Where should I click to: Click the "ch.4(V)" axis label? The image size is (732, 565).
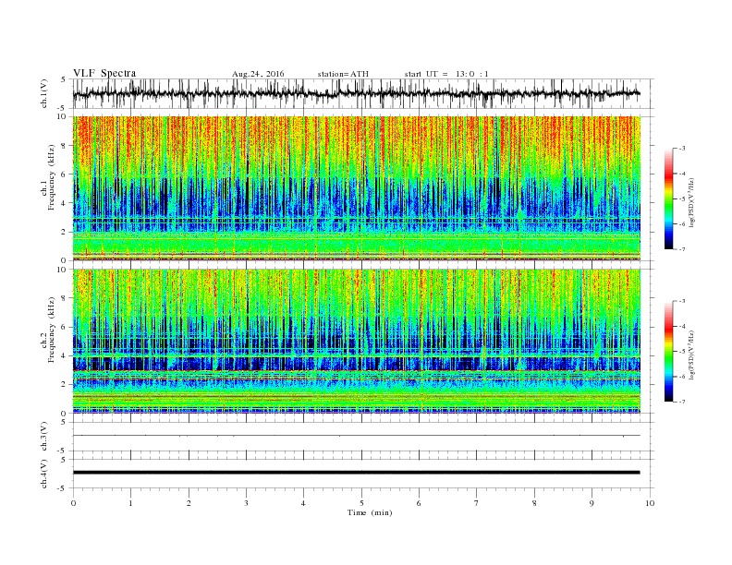click(44, 475)
